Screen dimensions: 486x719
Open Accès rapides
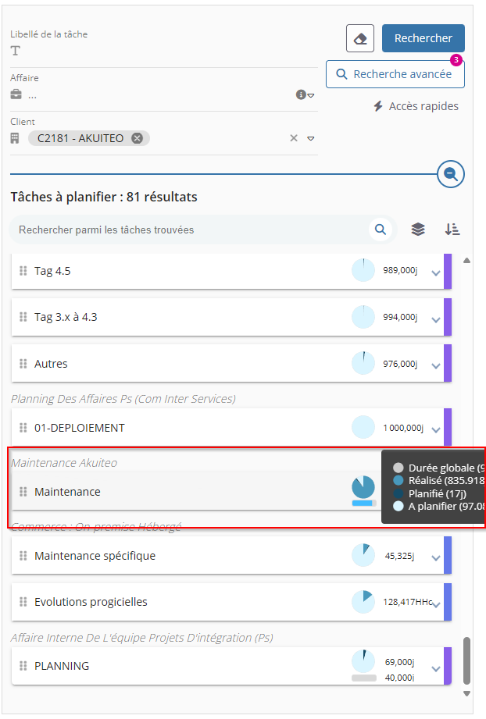416,106
